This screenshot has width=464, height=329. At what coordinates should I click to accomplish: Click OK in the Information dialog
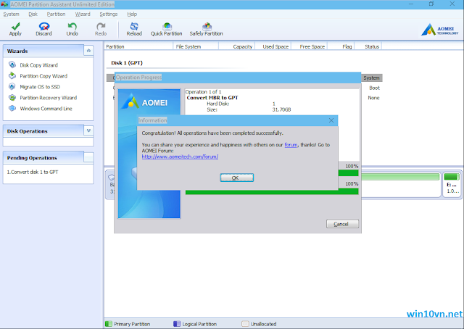pos(237,178)
